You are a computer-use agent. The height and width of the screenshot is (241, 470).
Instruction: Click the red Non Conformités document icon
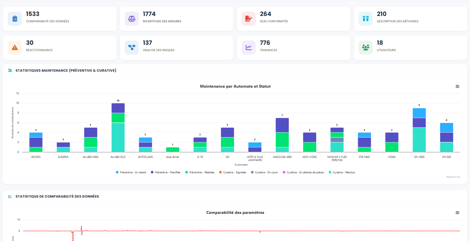(249, 19)
